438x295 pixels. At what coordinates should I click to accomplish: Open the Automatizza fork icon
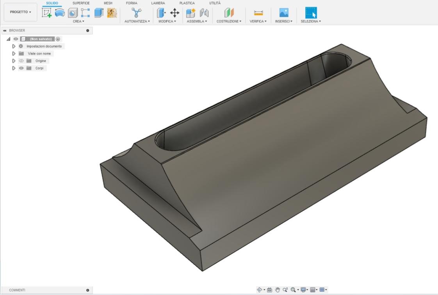(x=136, y=12)
